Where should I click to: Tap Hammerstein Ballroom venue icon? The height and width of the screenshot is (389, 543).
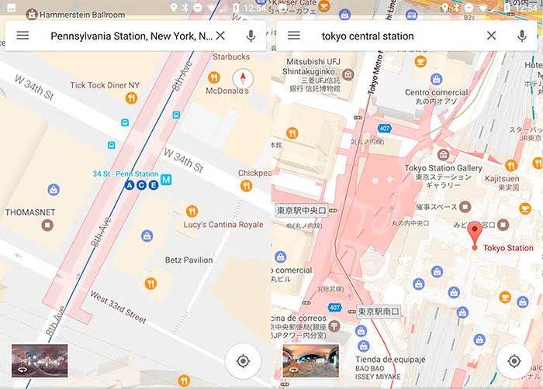[32, 14]
